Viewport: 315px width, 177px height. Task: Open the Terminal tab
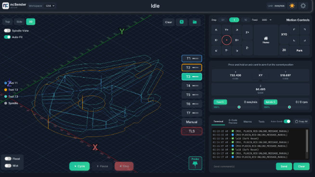pyautogui.click(x=218, y=122)
